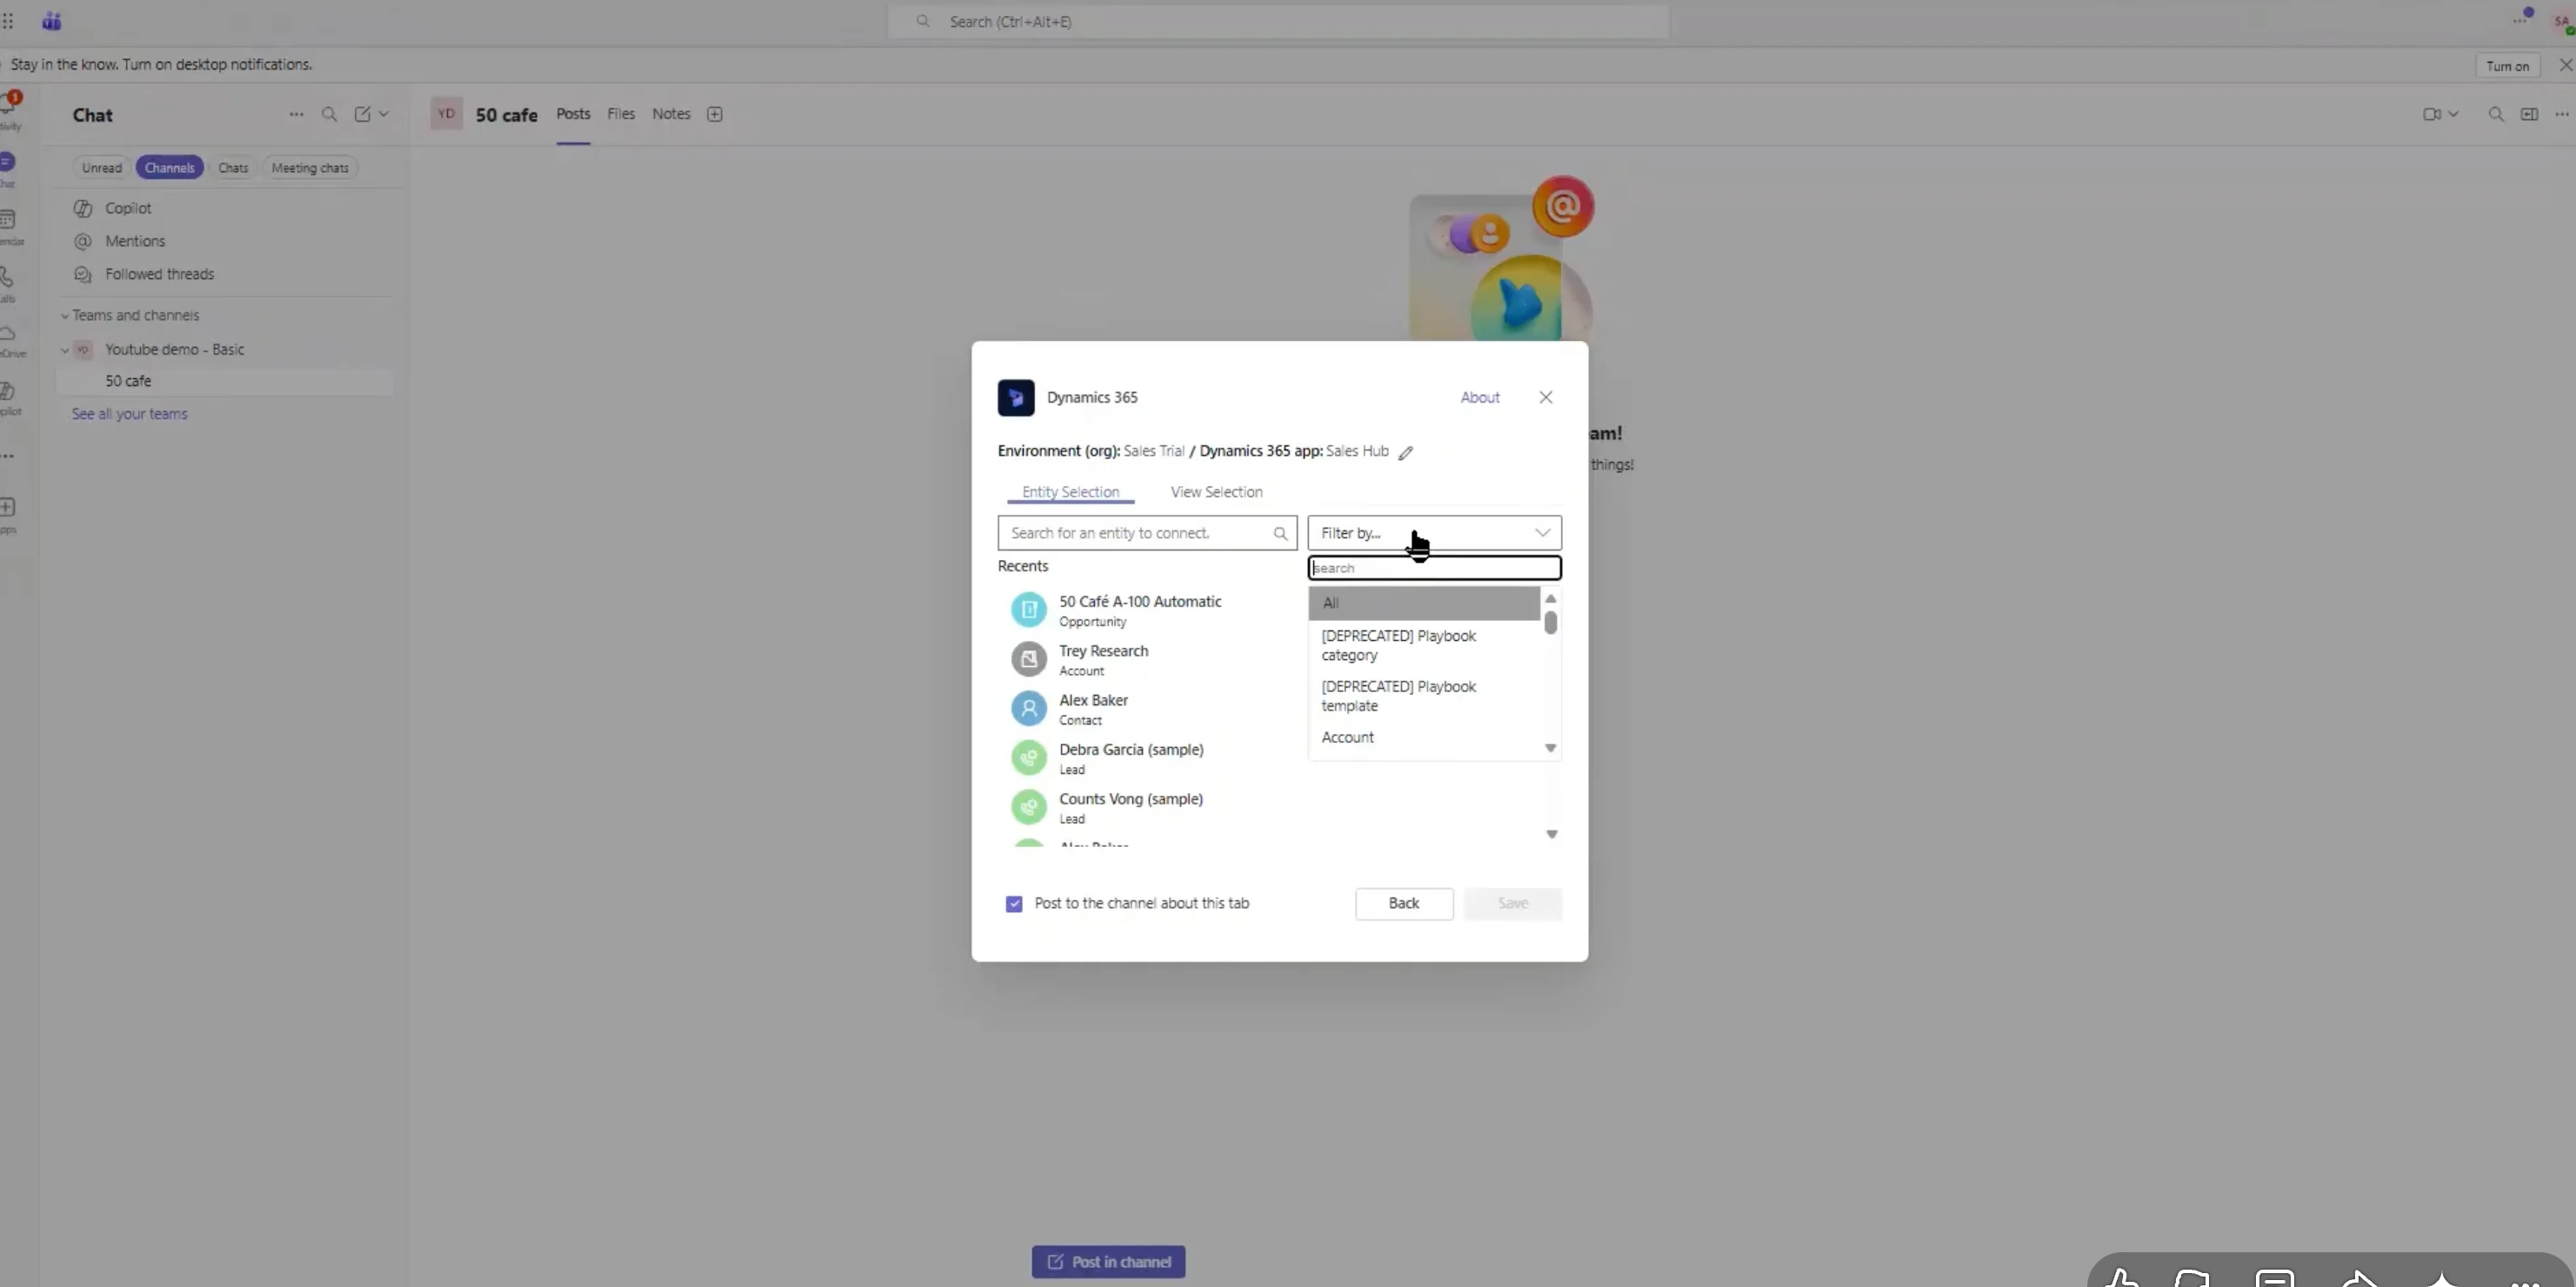The image size is (2576, 1287).
Task: Click the Dynamics 365 app logo in dialog
Action: point(1015,397)
